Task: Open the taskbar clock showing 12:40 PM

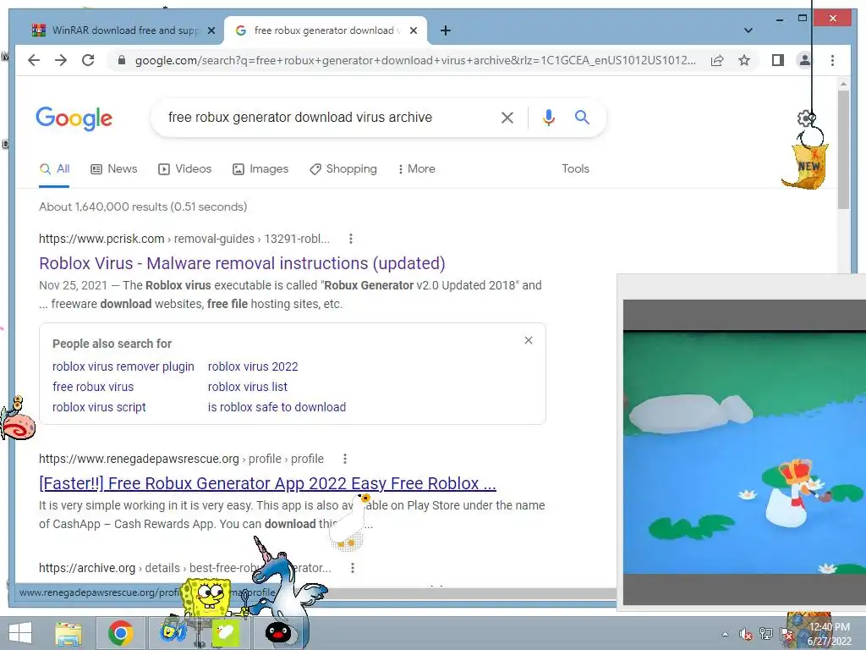Action: pyautogui.click(x=829, y=634)
